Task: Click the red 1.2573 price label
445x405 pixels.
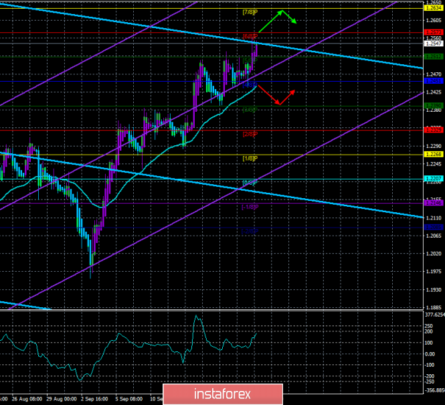Action: click(x=433, y=32)
